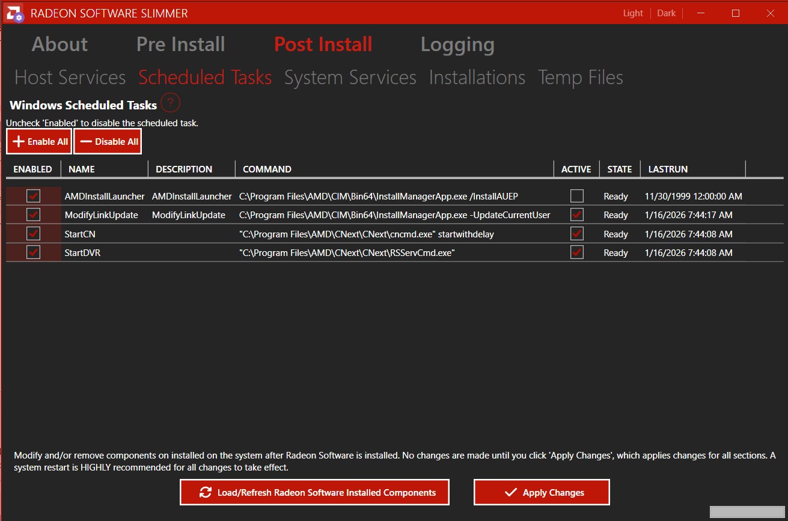Viewport: 788px width, 521px height.
Task: Switch to System Services sub-tab
Action: click(350, 78)
